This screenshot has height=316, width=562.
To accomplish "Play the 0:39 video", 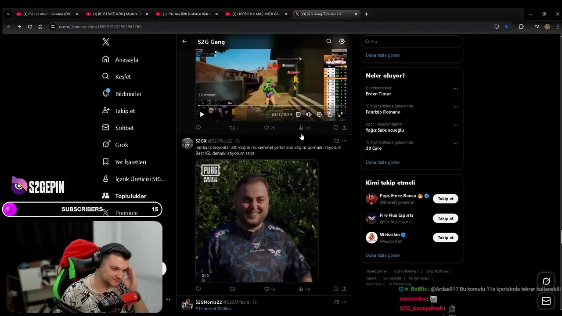I will coord(202,115).
